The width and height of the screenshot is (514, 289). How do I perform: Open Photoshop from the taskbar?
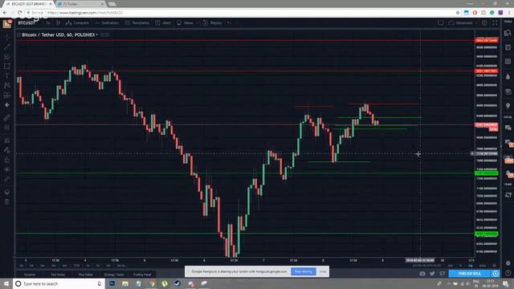point(112,283)
